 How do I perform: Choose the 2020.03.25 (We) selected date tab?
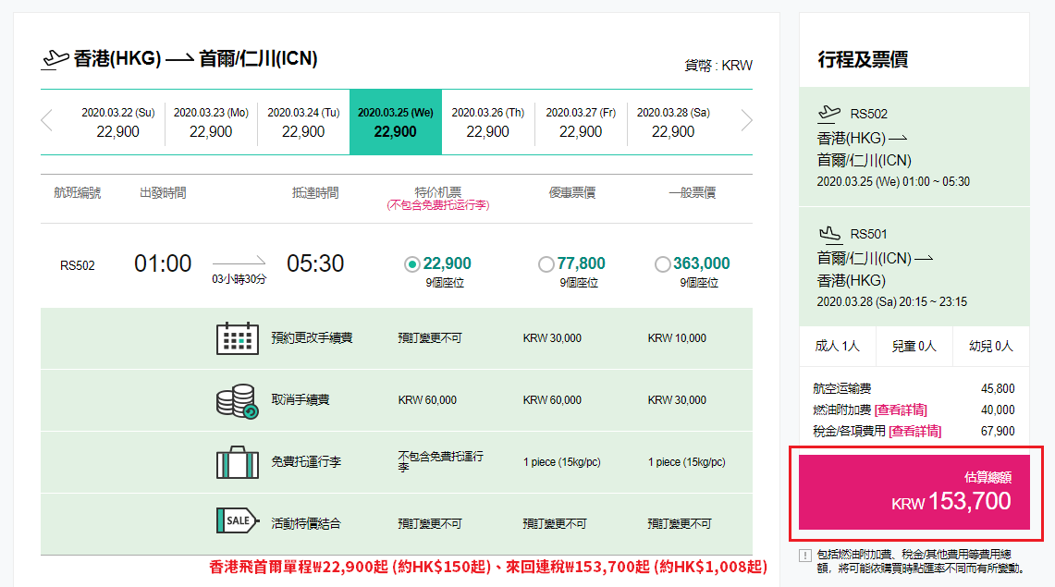coord(396,122)
